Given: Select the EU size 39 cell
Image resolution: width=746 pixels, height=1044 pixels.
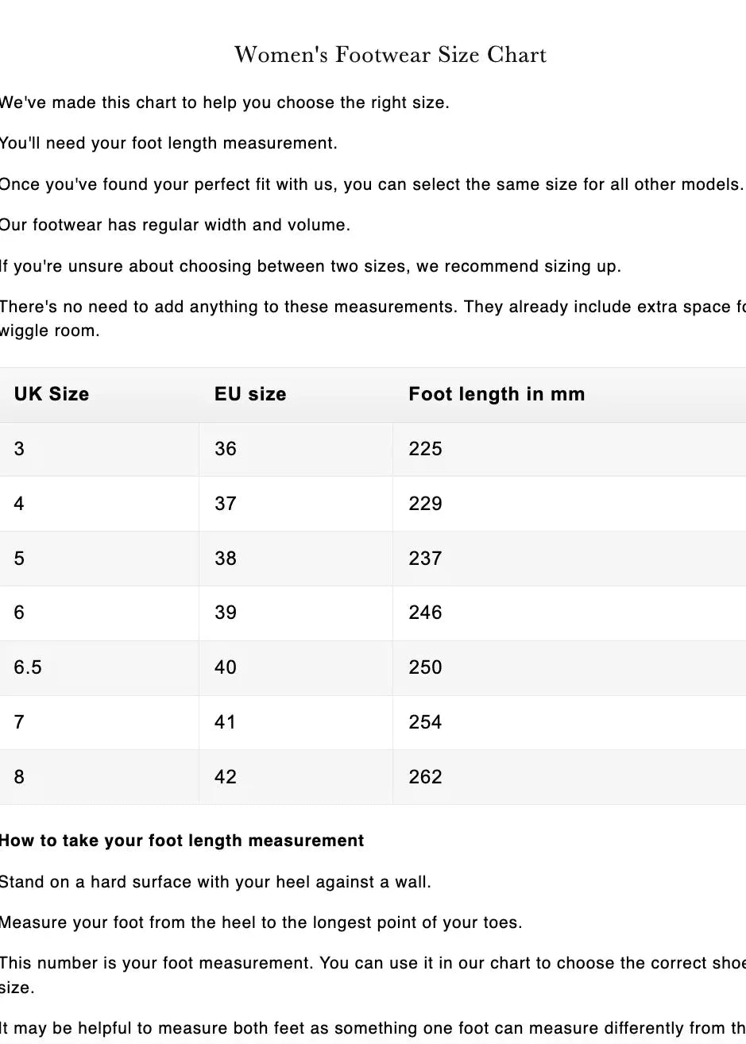Looking at the screenshot, I should point(226,613).
